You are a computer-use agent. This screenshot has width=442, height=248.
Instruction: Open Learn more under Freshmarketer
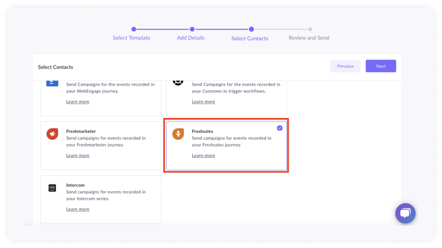click(78, 155)
